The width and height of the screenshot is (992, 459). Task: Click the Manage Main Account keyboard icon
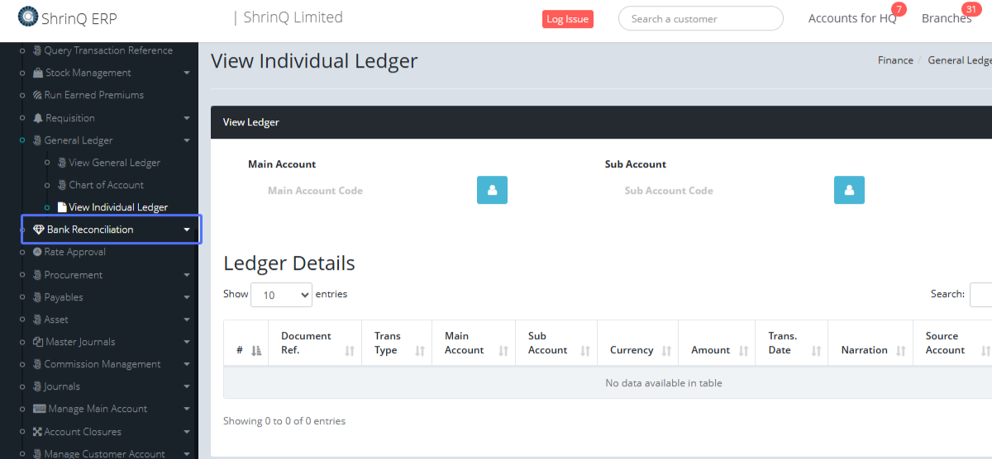(x=39, y=409)
